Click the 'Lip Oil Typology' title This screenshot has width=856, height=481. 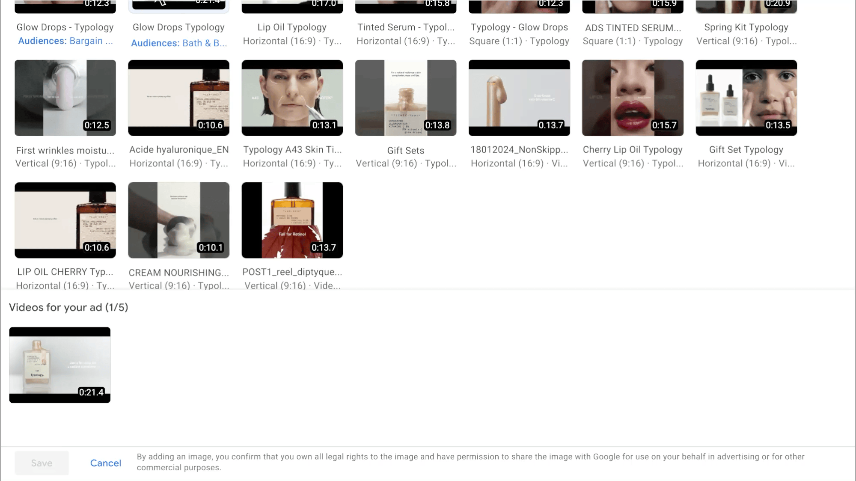point(292,27)
